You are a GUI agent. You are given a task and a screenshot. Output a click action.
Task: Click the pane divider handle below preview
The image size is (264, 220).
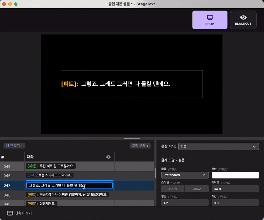(x=132, y=138)
